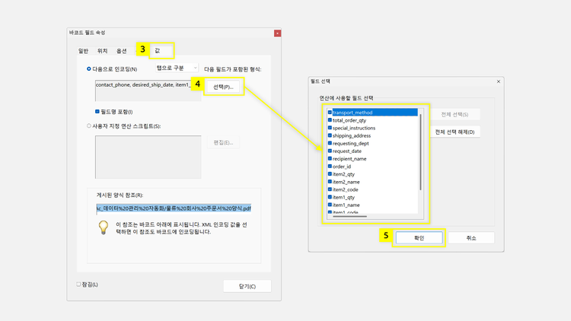Image resolution: width=571 pixels, height=321 pixels.
Task: Open the 옵션 tab
Action: pyautogui.click(x=121, y=51)
